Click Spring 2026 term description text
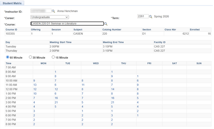This screenshot has height=129, width=214. click(x=161, y=16)
